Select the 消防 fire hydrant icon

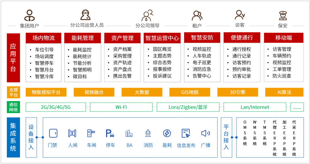(x=148, y=133)
